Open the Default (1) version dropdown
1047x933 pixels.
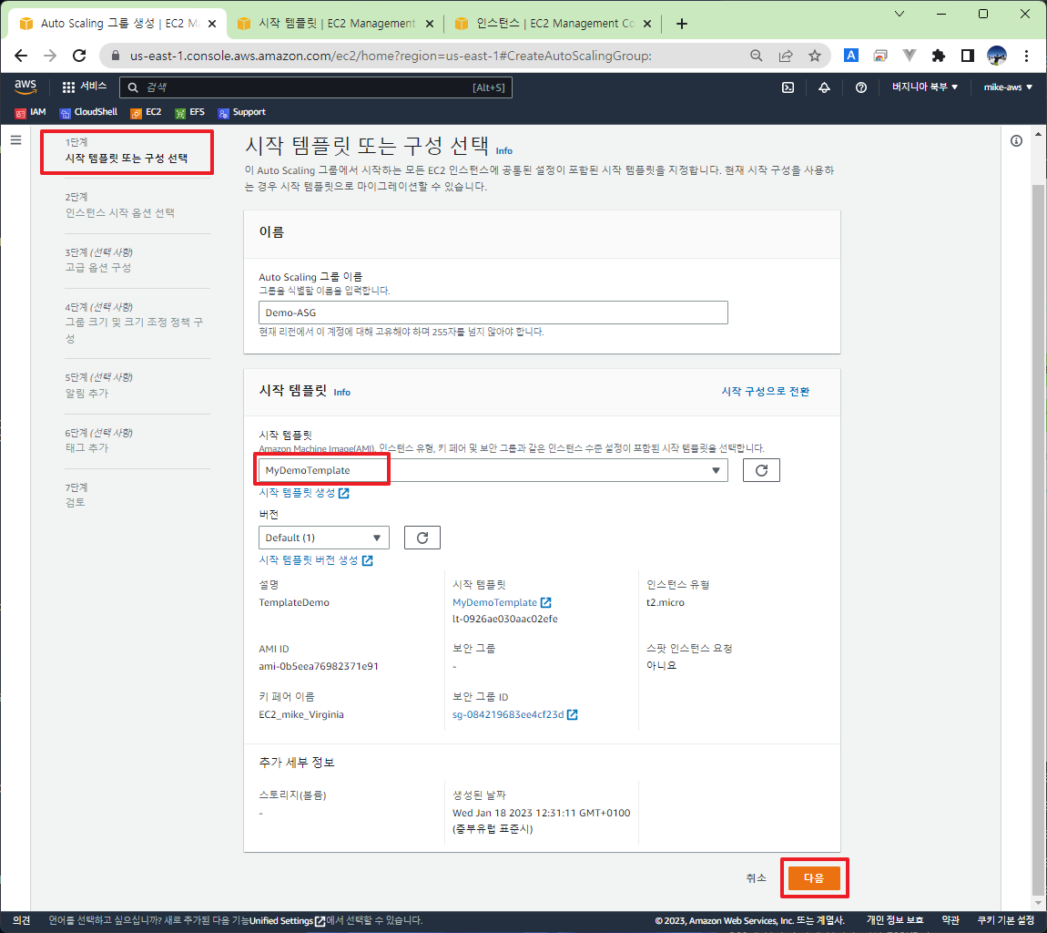point(324,538)
